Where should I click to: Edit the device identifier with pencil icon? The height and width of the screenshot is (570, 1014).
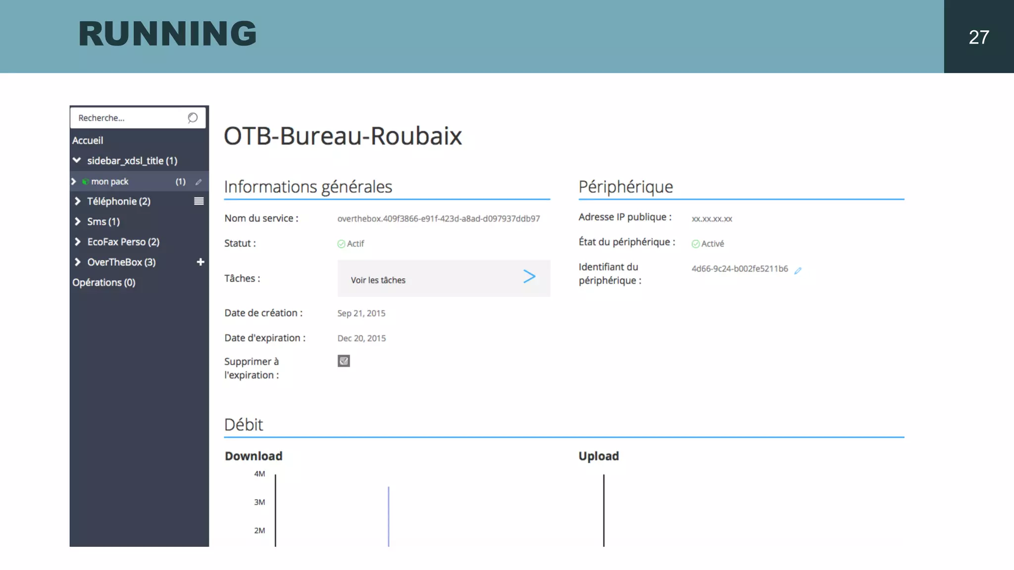tap(798, 270)
